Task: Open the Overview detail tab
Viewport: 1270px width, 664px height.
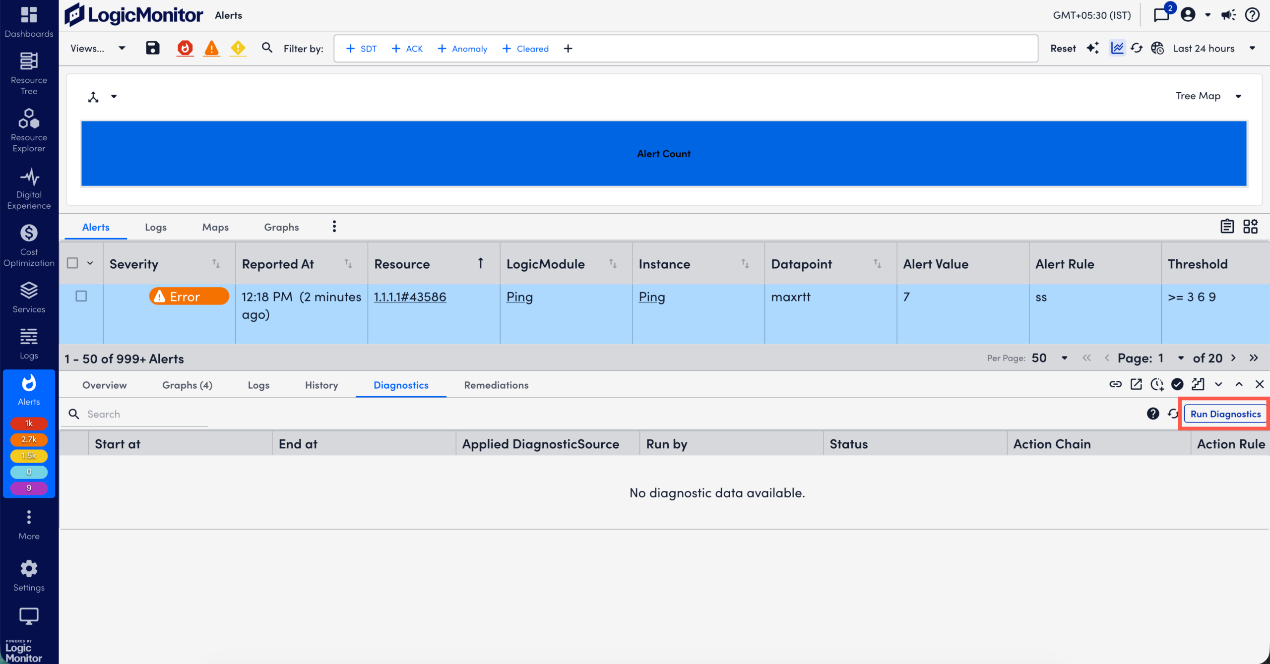Action: 105,385
